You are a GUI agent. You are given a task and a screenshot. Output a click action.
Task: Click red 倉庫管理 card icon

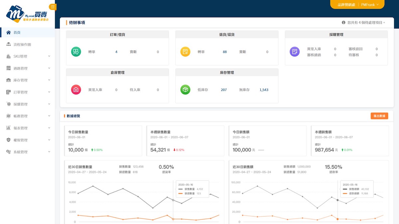coord(76,90)
